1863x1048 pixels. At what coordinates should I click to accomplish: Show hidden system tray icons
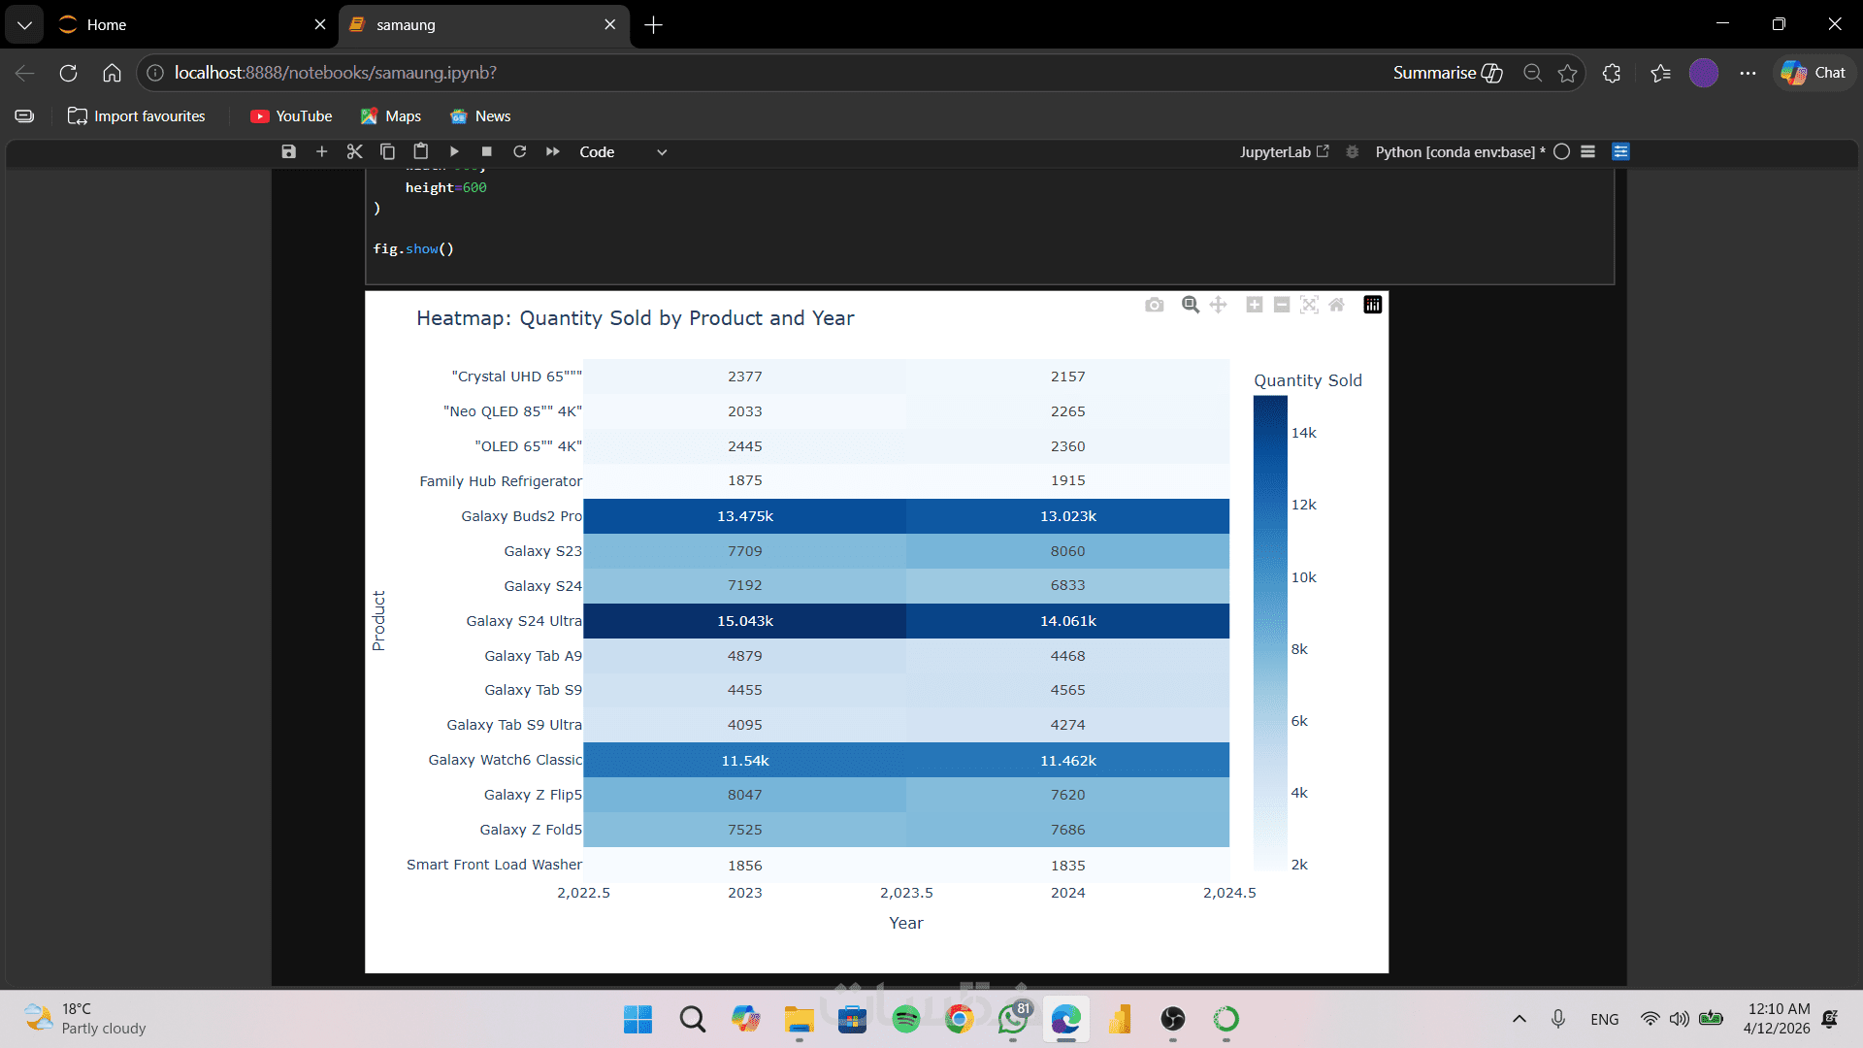[x=1519, y=1019]
